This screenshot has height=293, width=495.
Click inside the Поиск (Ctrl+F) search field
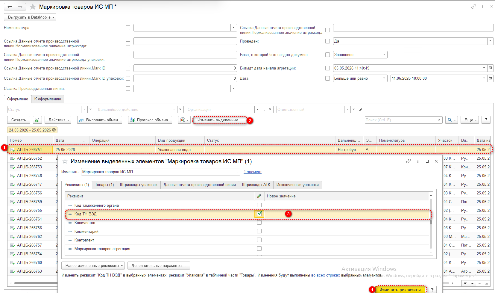pos(400,120)
